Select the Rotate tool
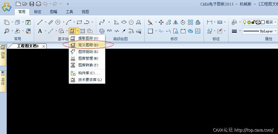This screenshot has width=278, height=134. tap(183, 22)
